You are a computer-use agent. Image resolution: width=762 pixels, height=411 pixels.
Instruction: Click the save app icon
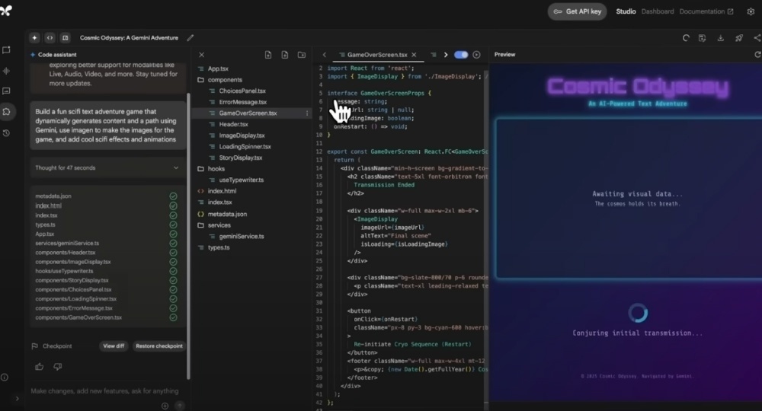point(703,38)
